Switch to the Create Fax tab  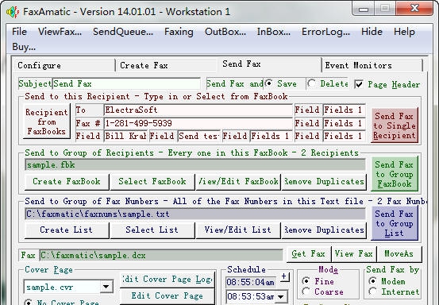(166, 65)
